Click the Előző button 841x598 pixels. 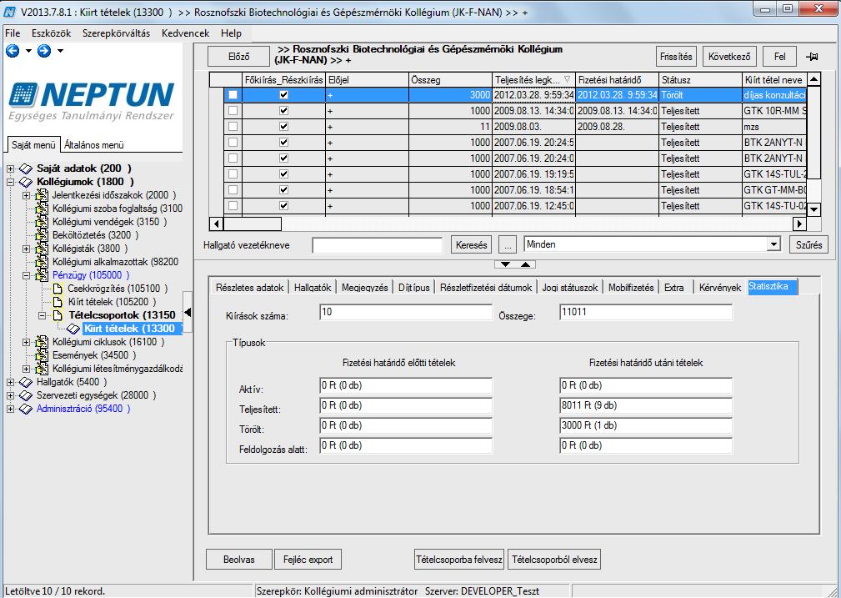click(x=238, y=57)
